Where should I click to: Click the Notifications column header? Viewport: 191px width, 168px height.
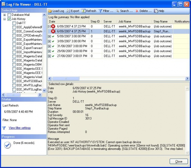(x=181, y=22)
